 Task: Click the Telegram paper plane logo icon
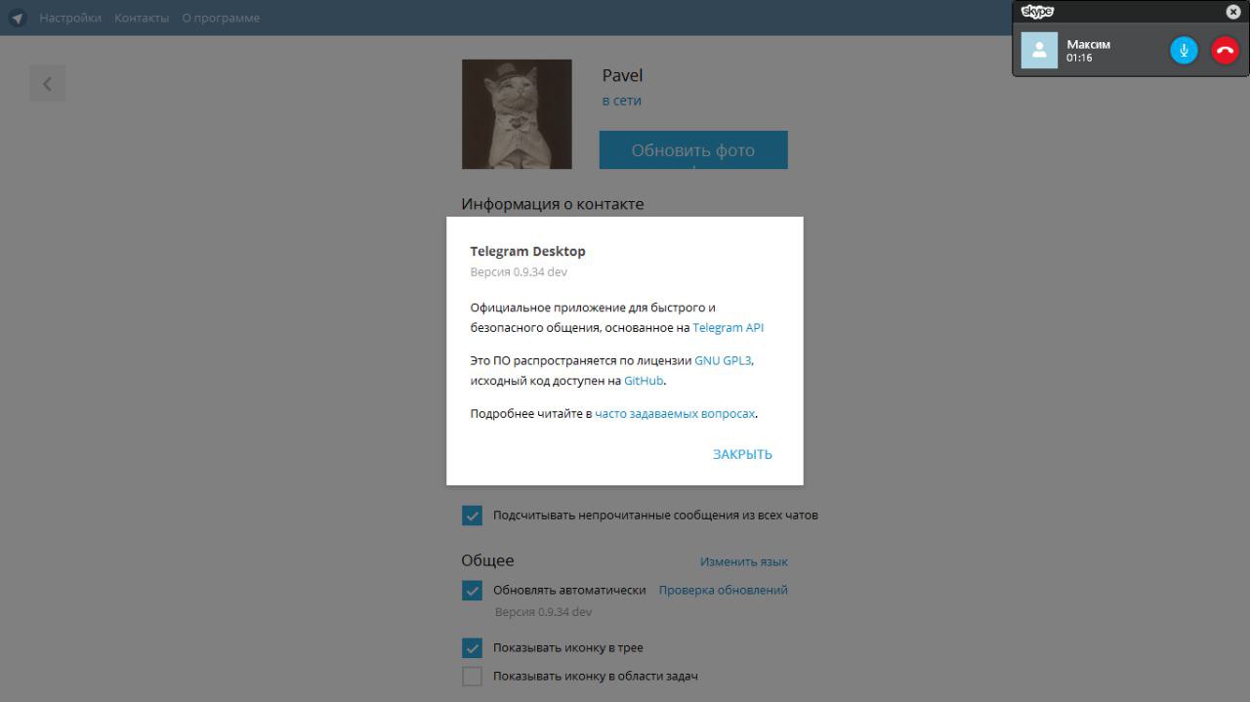click(18, 18)
